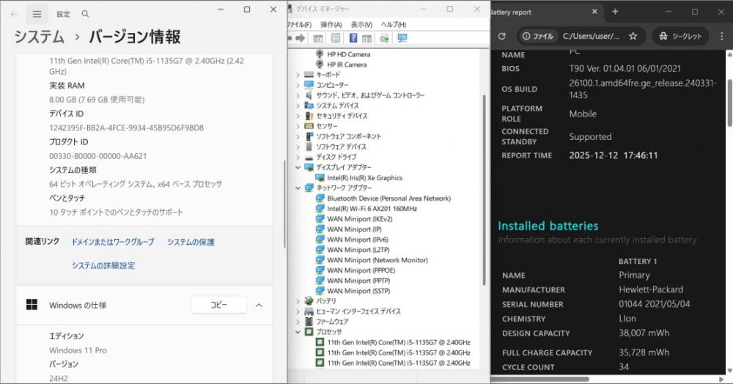Open ドメインまたはワークグループ link
Screen dimensions: 733x384
[x=113, y=242]
